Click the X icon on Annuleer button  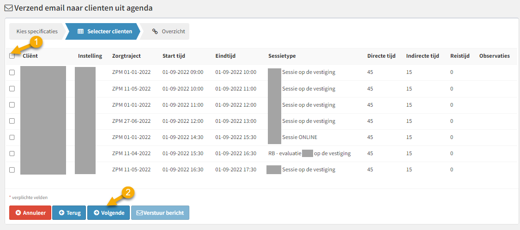[x=18, y=213]
